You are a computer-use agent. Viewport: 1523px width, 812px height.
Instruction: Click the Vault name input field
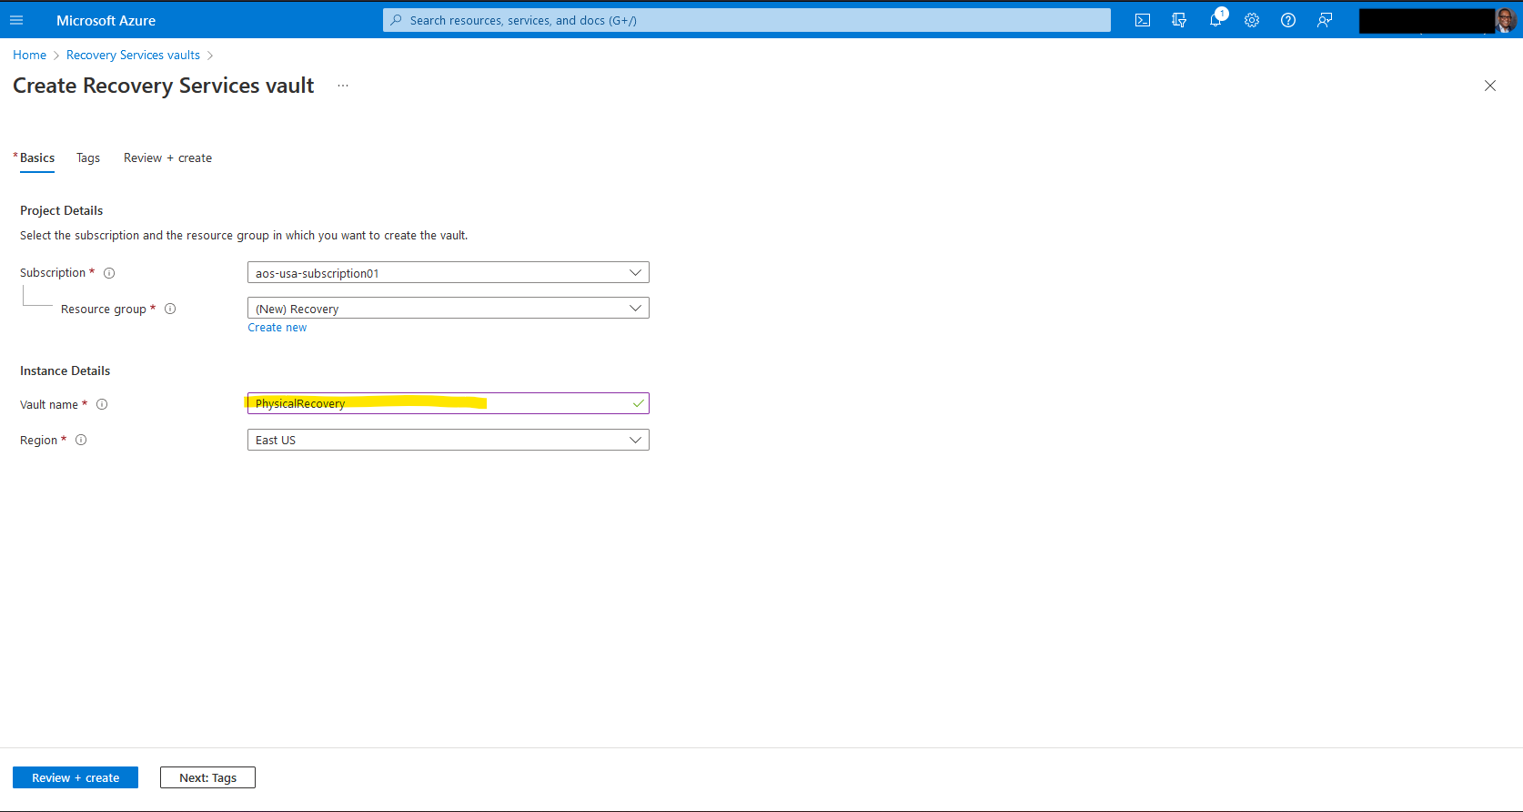coord(449,403)
